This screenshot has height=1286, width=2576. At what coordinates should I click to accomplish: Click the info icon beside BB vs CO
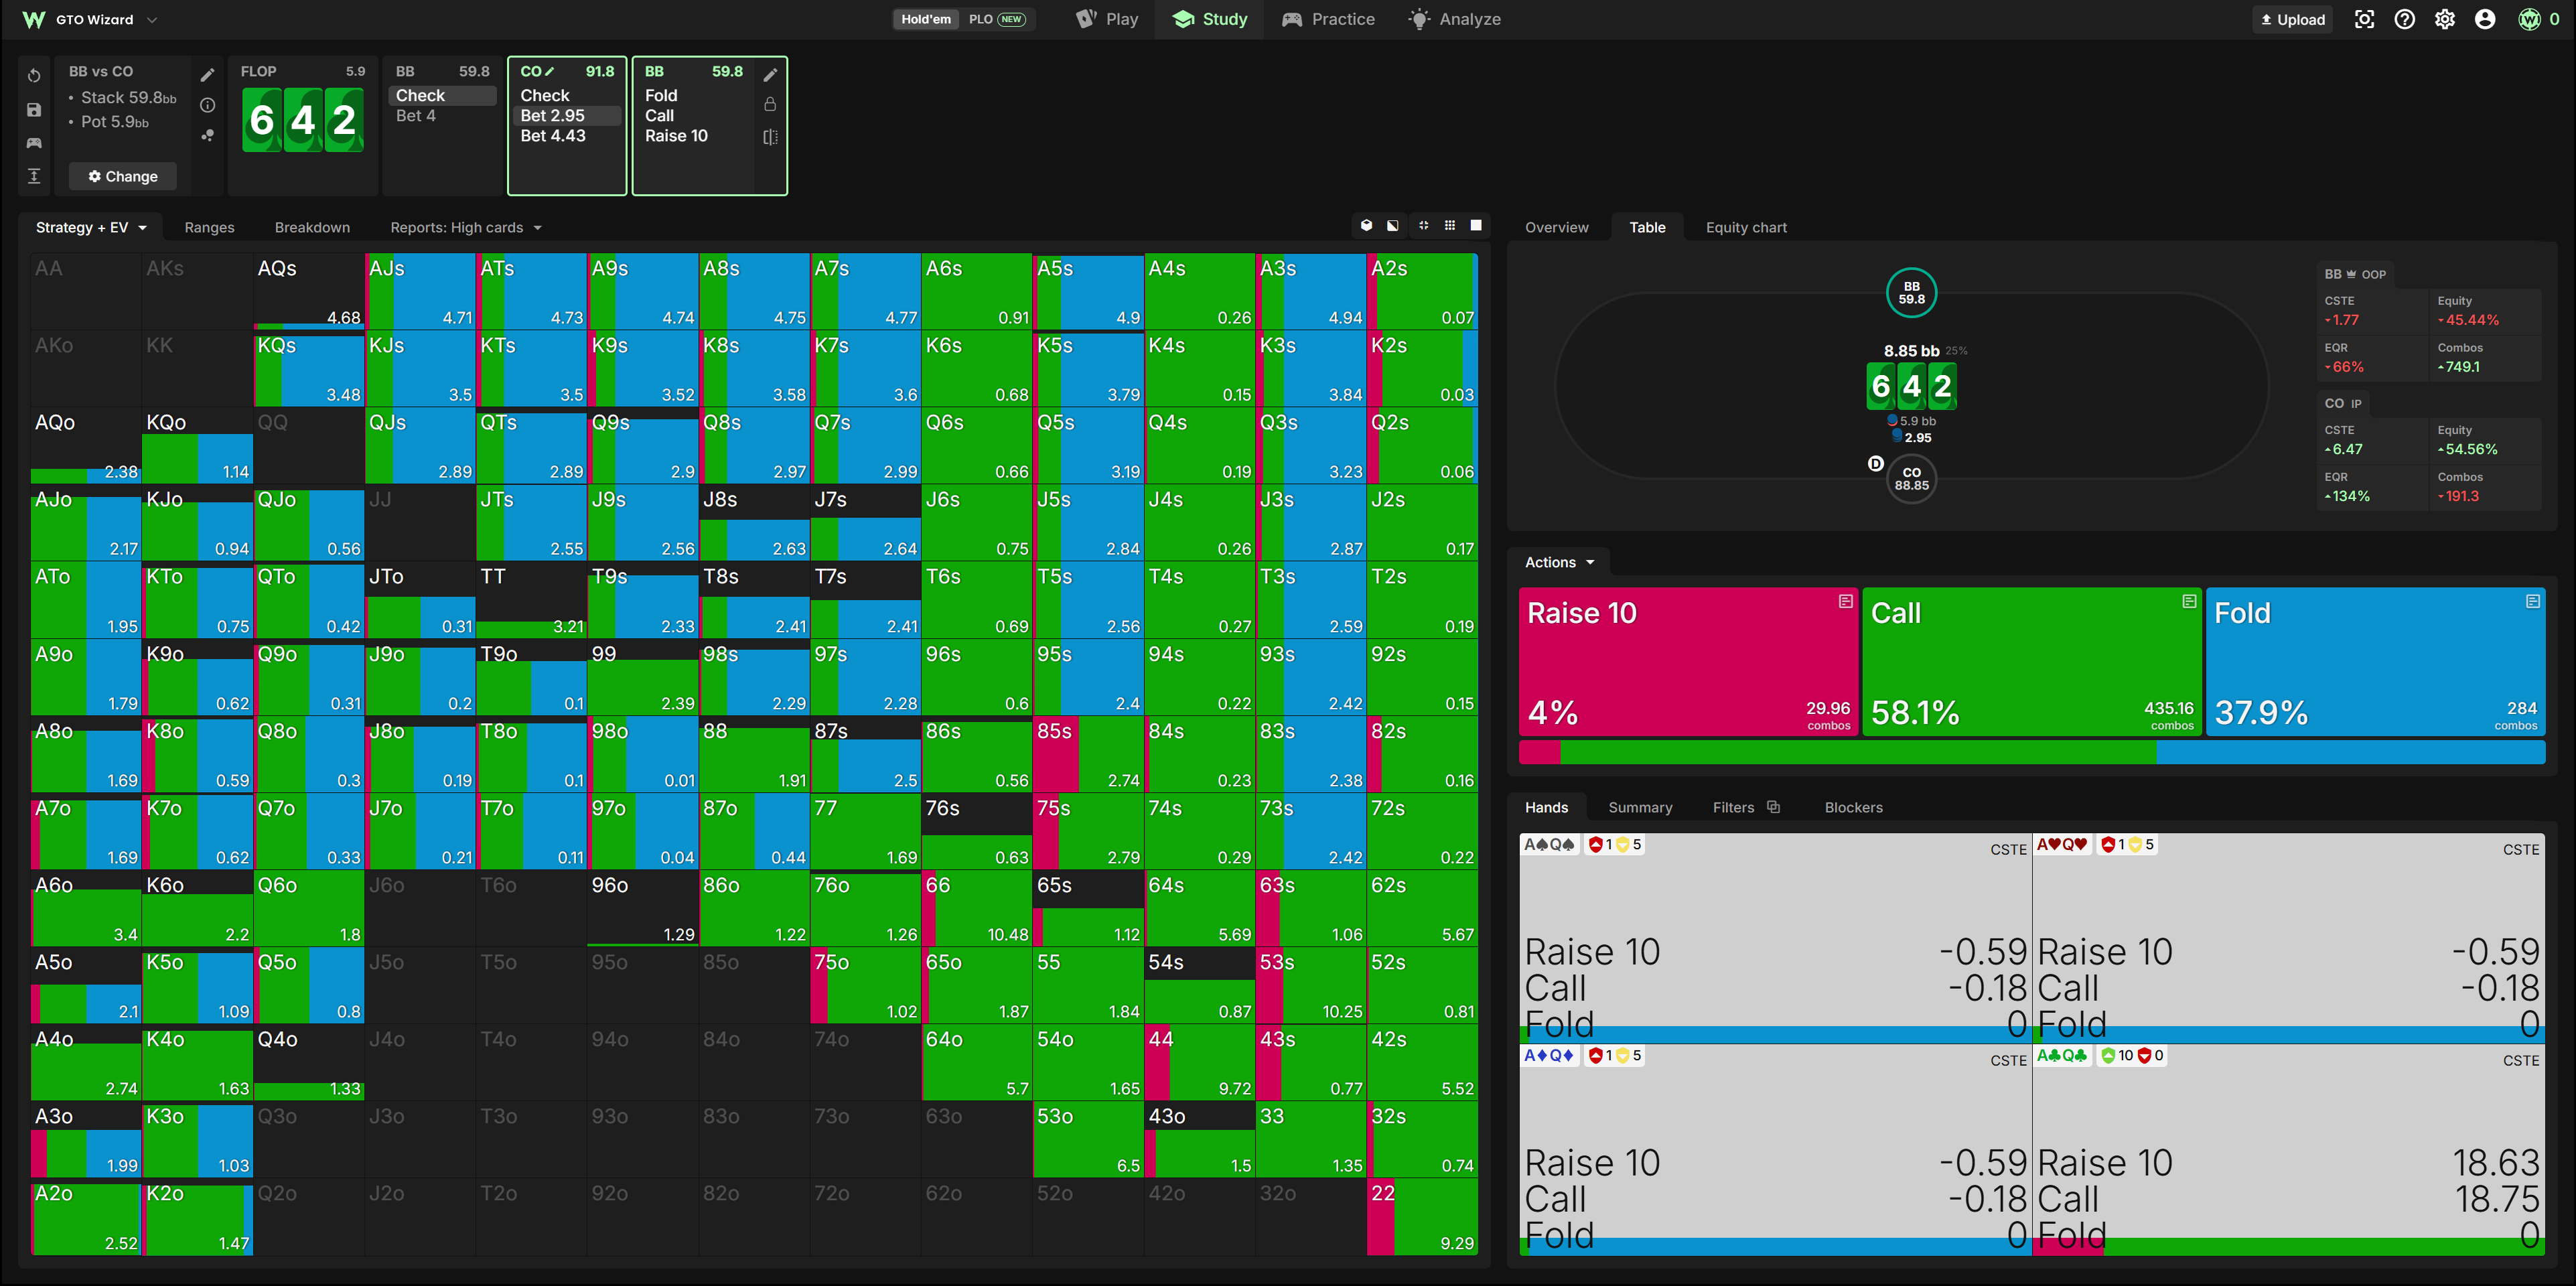point(208,105)
